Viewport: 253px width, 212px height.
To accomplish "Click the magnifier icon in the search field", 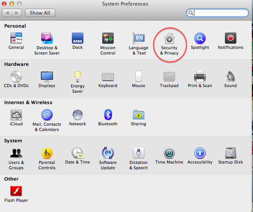I will point(191,13).
